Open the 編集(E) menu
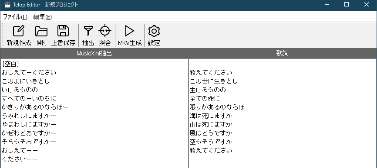The width and height of the screenshot is (377, 168). point(43,17)
